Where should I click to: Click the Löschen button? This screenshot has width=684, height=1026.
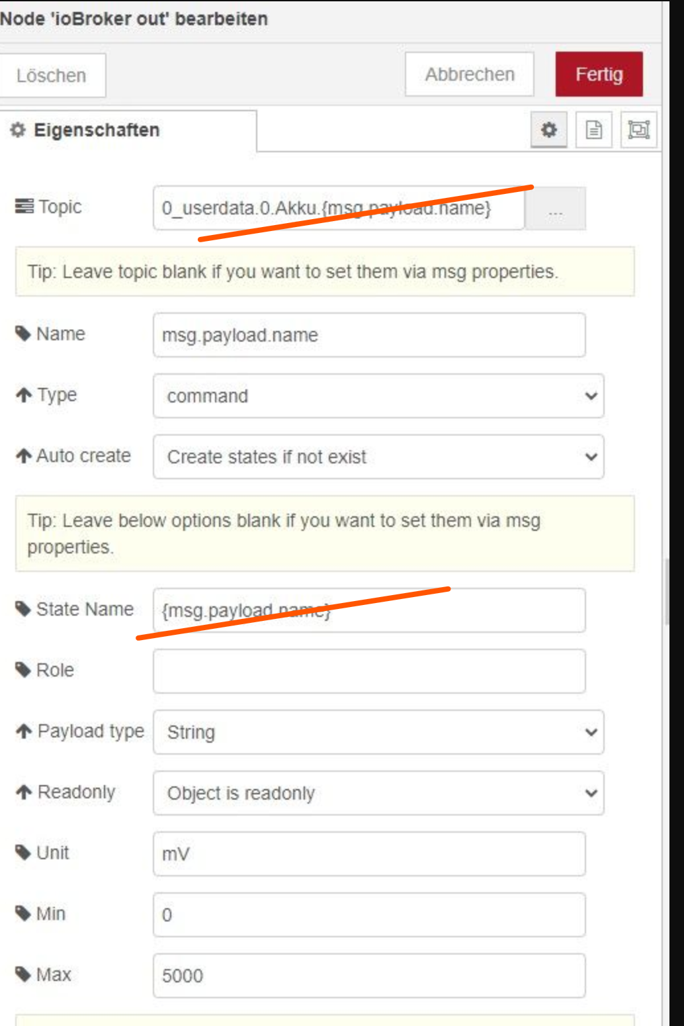click(52, 75)
